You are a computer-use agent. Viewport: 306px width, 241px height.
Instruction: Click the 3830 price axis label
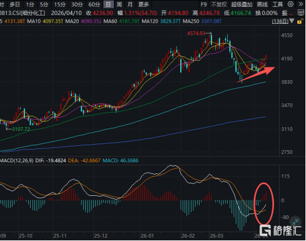(287, 82)
